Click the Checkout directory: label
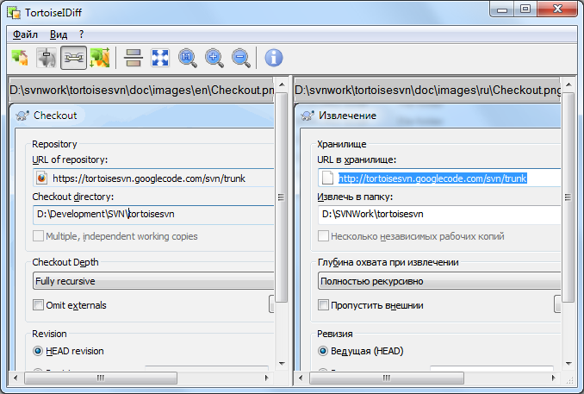This screenshot has width=584, height=394. pyautogui.click(x=72, y=197)
